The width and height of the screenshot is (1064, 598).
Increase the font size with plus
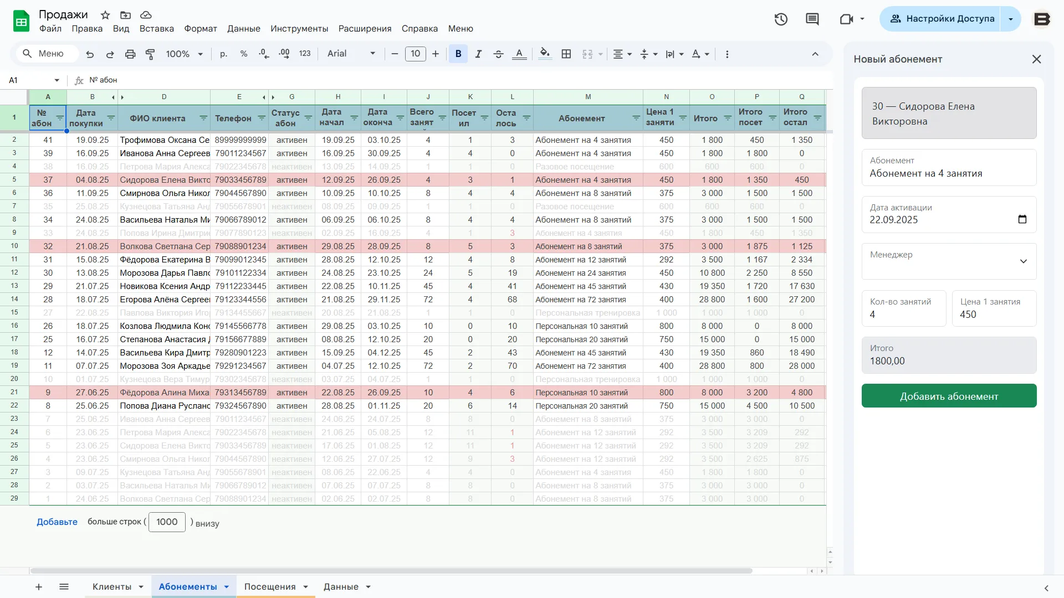click(x=436, y=54)
